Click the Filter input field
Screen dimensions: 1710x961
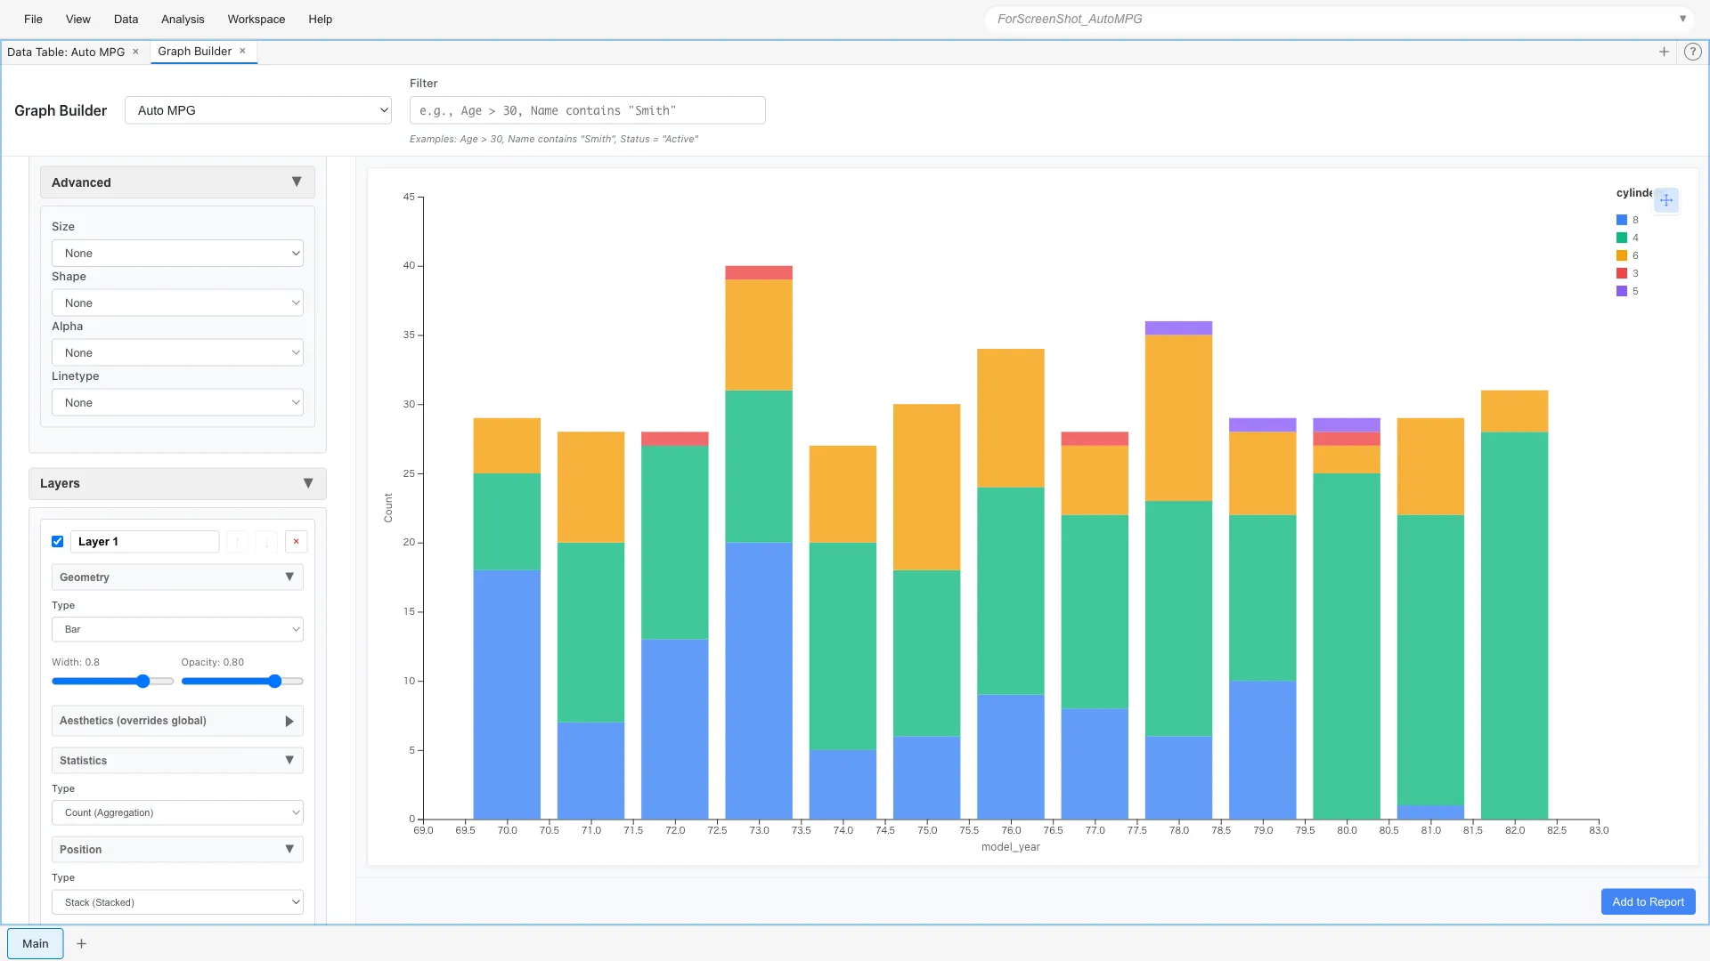pyautogui.click(x=586, y=109)
